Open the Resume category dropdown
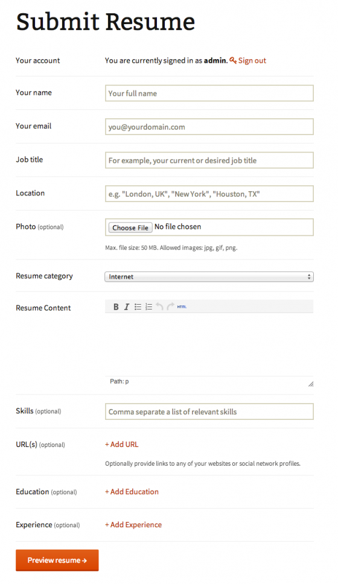Viewport: 338px width, 584px height. (x=209, y=277)
